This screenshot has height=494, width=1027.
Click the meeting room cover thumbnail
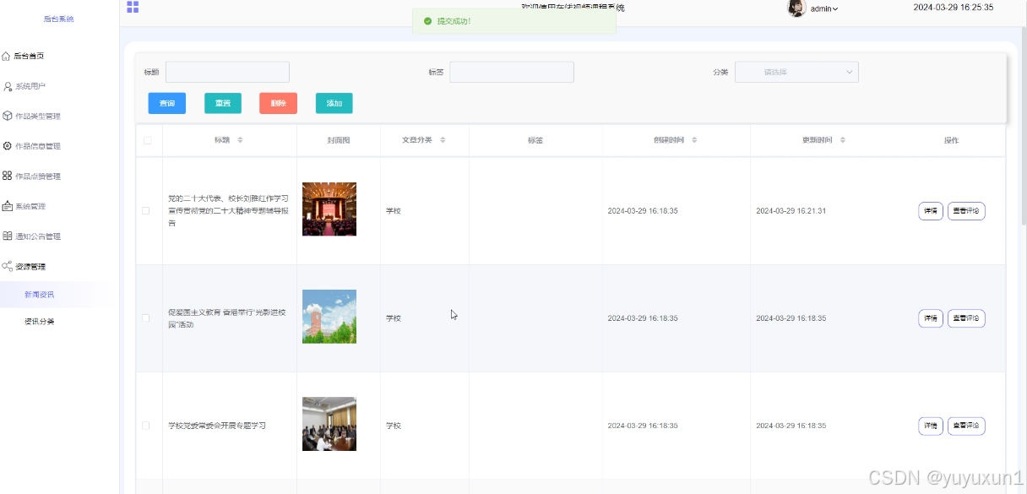329,424
